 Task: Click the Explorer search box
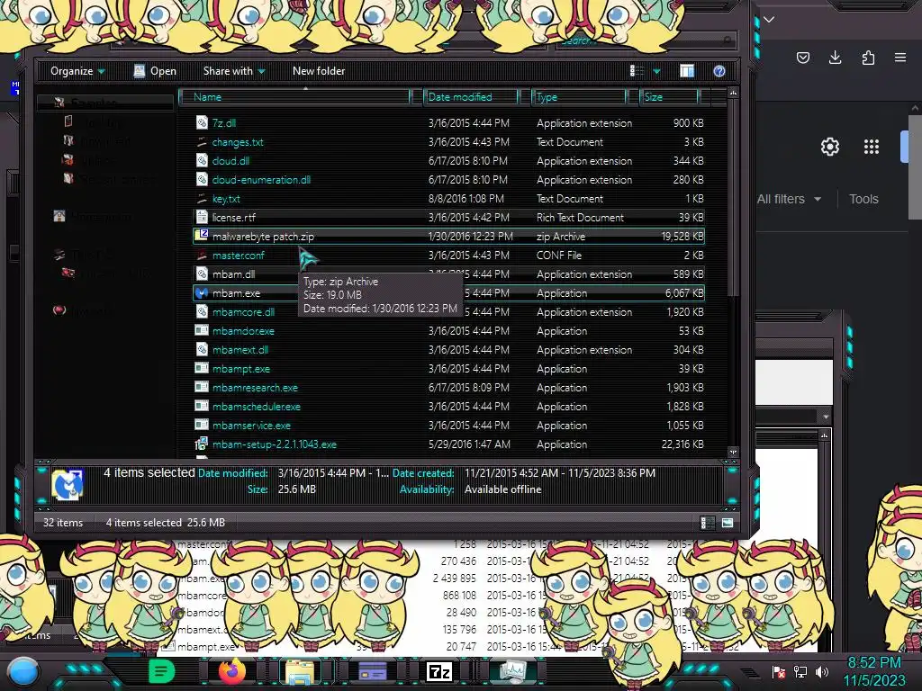pos(646,40)
